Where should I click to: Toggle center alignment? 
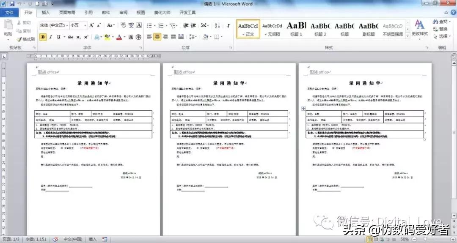[x=157, y=37]
